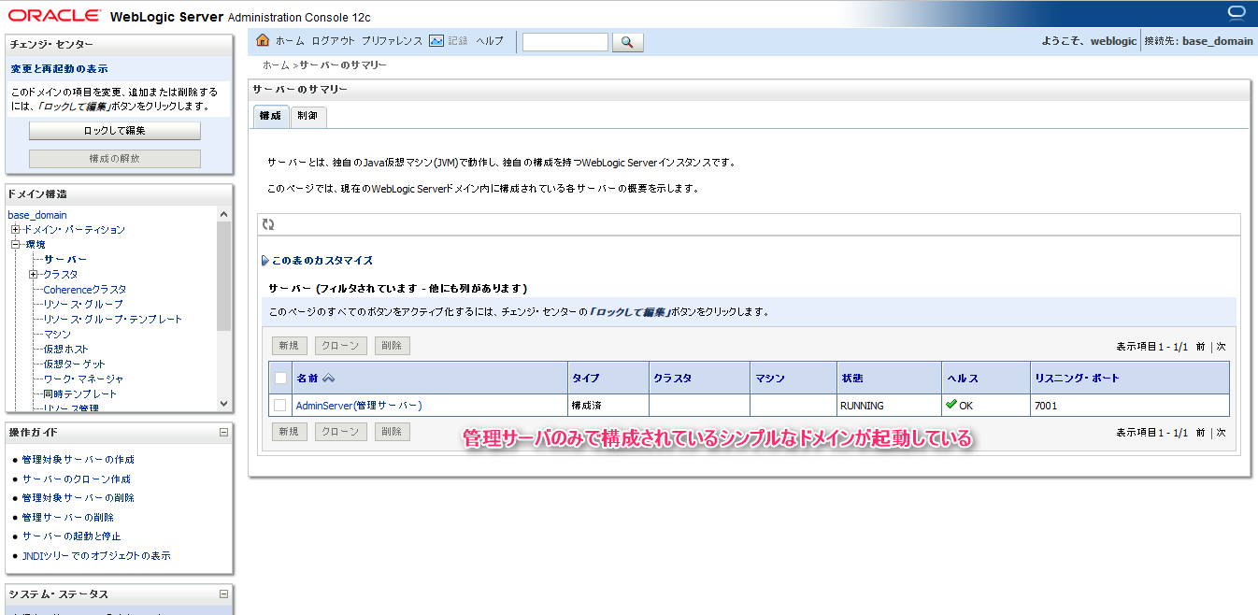Click the refresh arrows icon above table
The width and height of the screenshot is (1258, 615).
click(x=268, y=224)
